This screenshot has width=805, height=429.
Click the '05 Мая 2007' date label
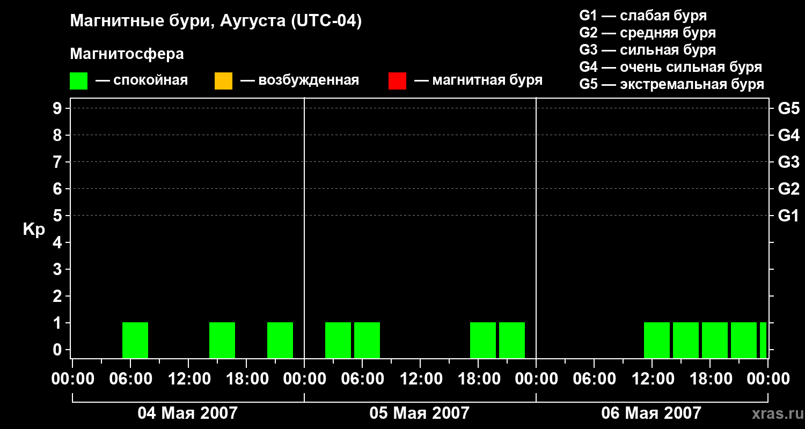[x=419, y=413]
